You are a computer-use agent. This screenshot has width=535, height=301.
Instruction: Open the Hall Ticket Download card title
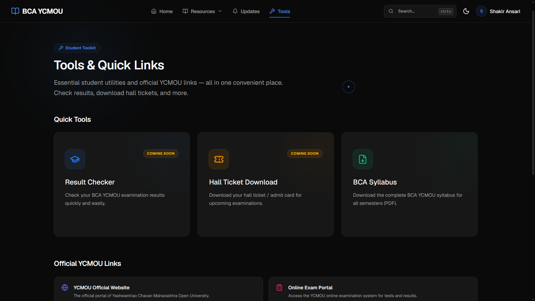243,182
